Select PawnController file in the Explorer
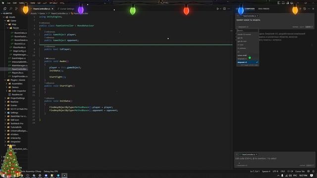Viewport: 317px width, 178px height. [x=19, y=69]
